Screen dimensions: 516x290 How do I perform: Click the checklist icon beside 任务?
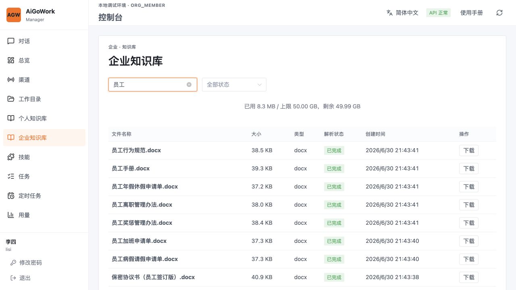coord(11,176)
